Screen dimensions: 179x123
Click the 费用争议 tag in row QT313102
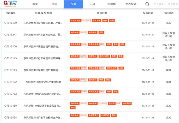93,80
